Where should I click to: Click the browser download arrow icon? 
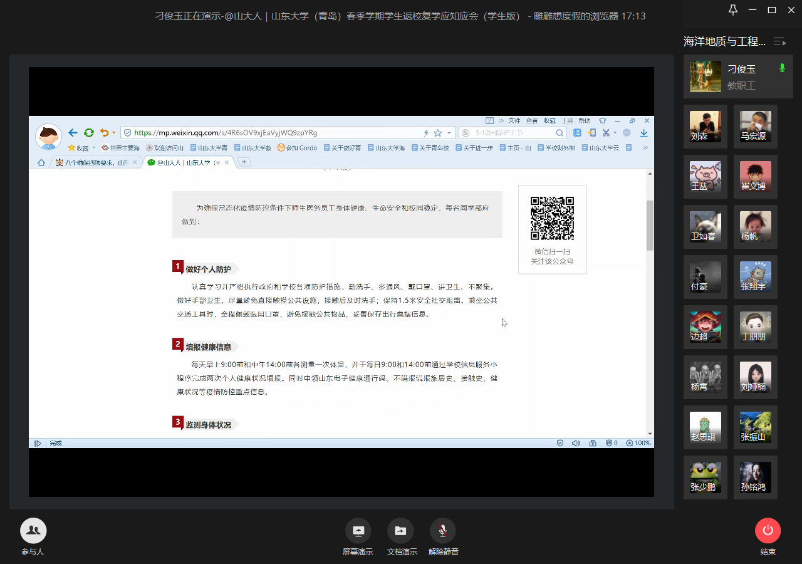click(643, 133)
